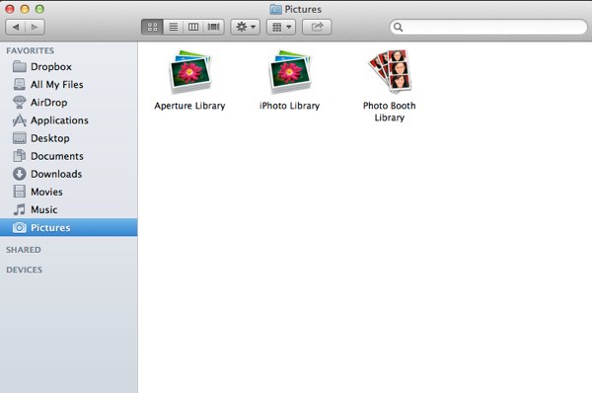Switch to icon view
Viewport: 592px width, 393px height.
point(153,27)
